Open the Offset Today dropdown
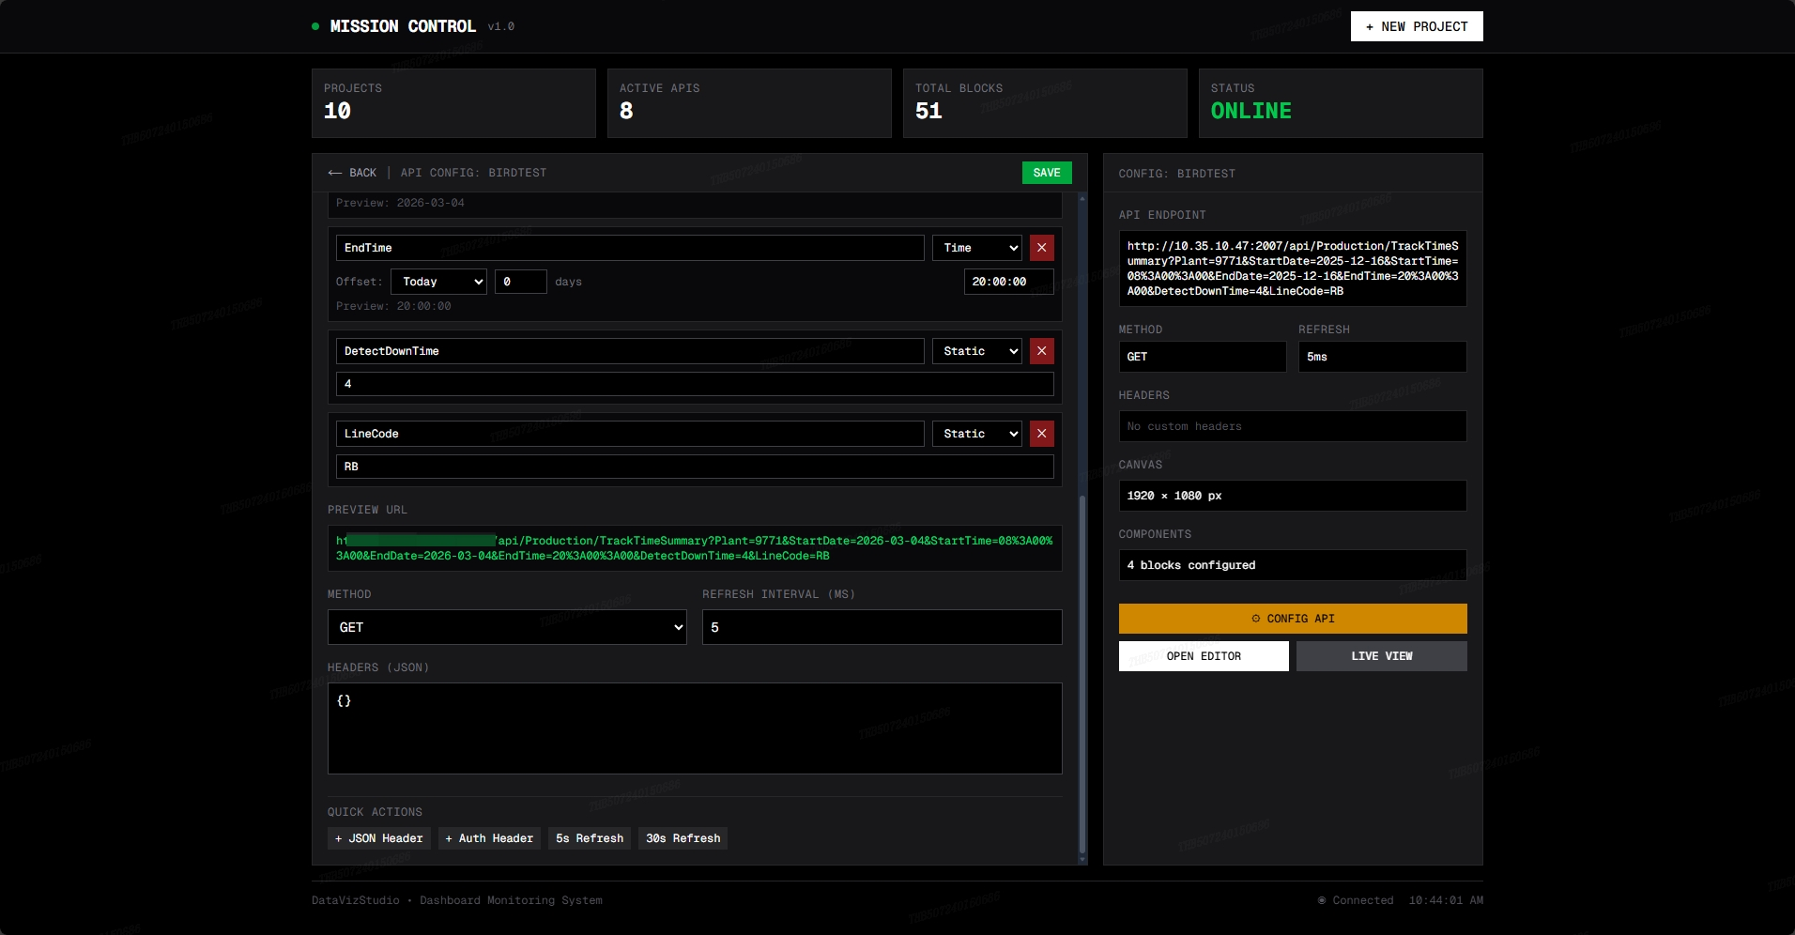1795x935 pixels. pos(438,282)
